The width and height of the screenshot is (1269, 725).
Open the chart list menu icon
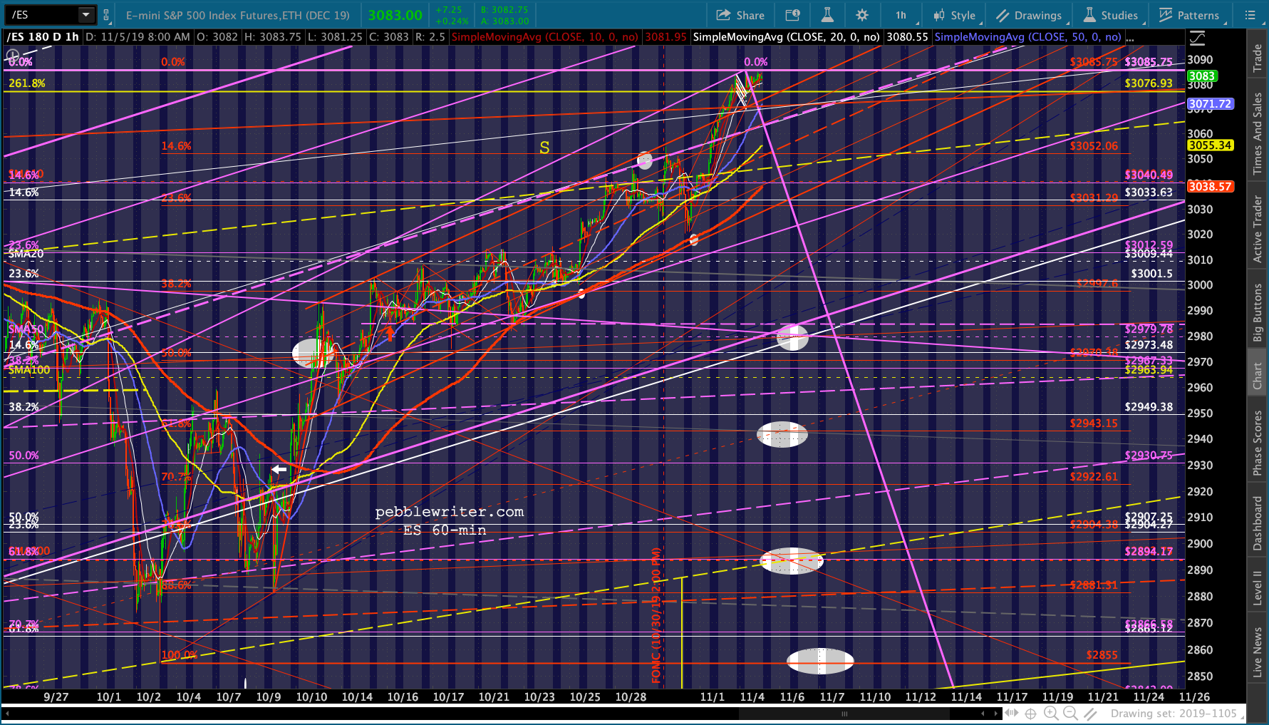1250,15
